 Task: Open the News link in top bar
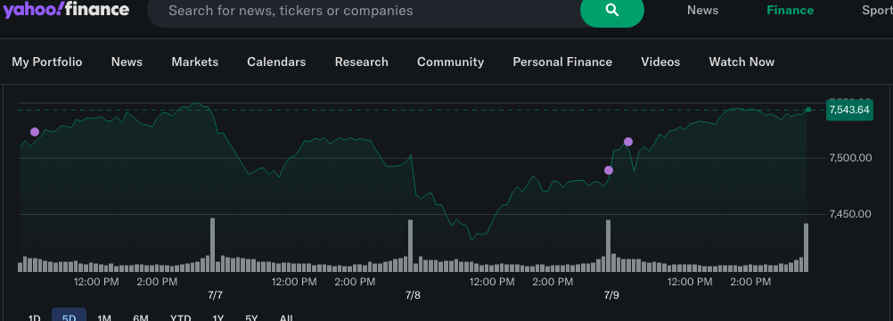[x=702, y=11]
